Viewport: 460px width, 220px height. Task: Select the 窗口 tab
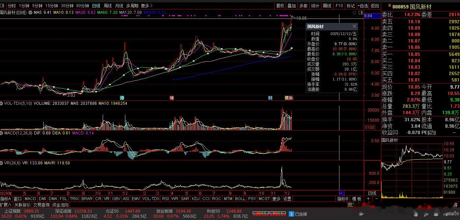point(18,199)
